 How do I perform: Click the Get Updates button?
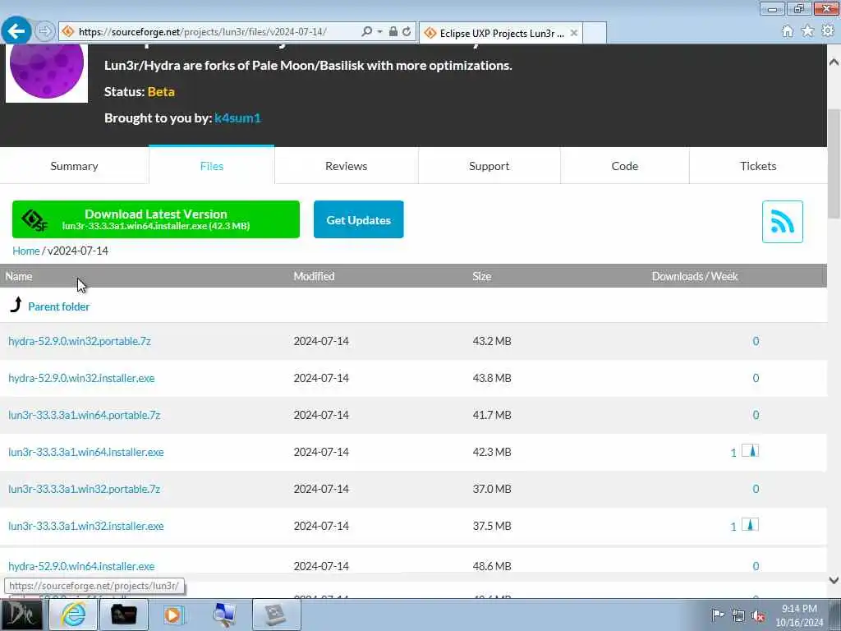coord(358,219)
